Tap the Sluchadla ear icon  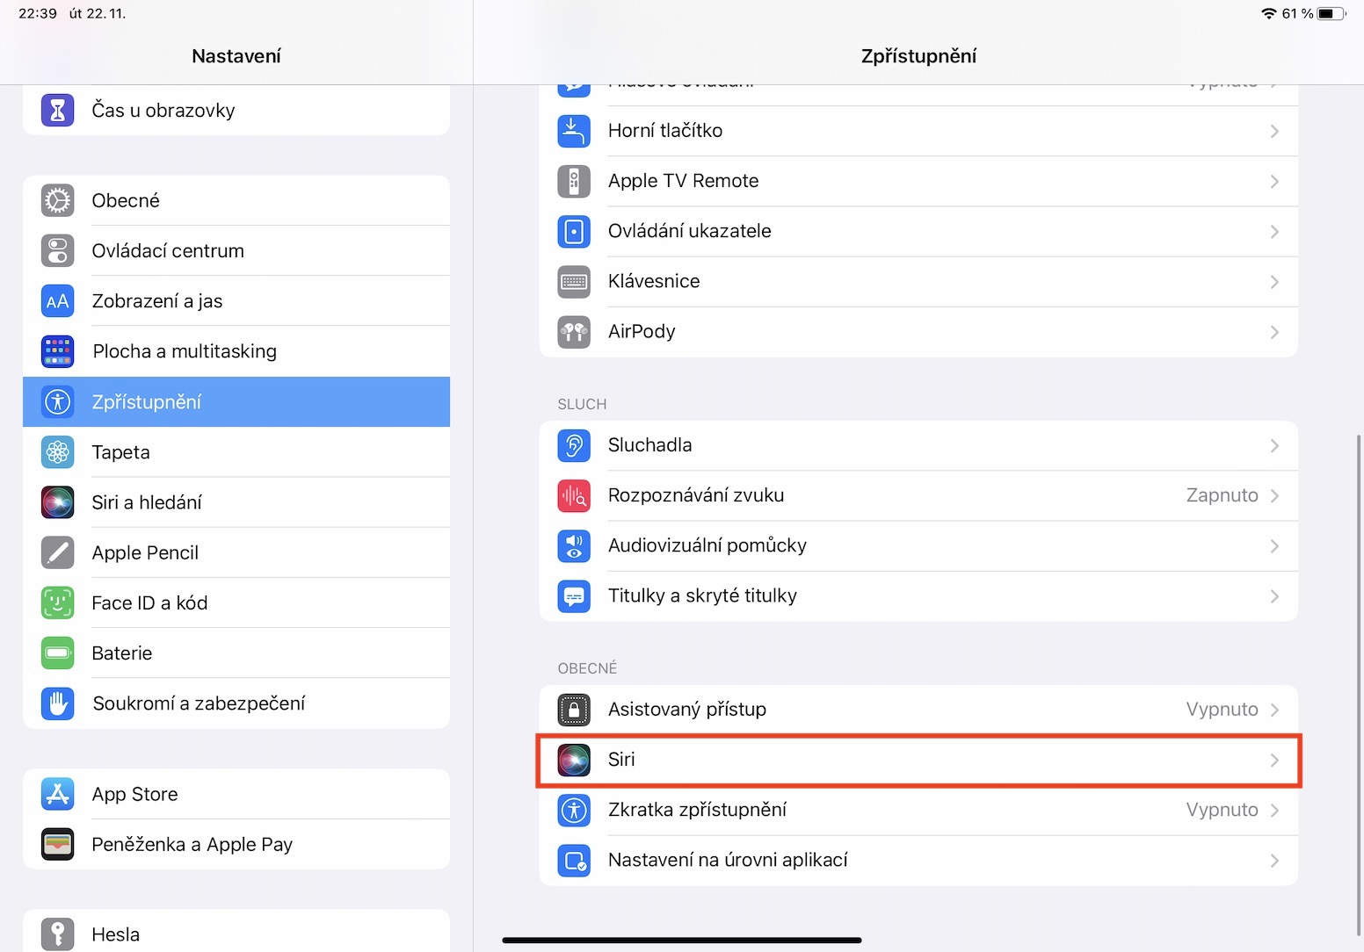pyautogui.click(x=574, y=445)
